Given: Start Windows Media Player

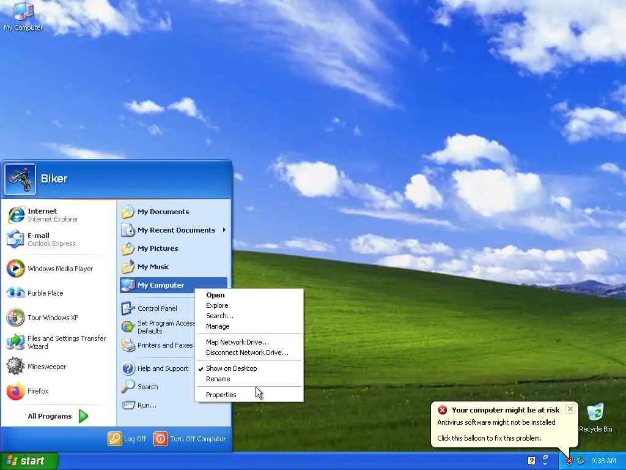Looking at the screenshot, I should [58, 269].
